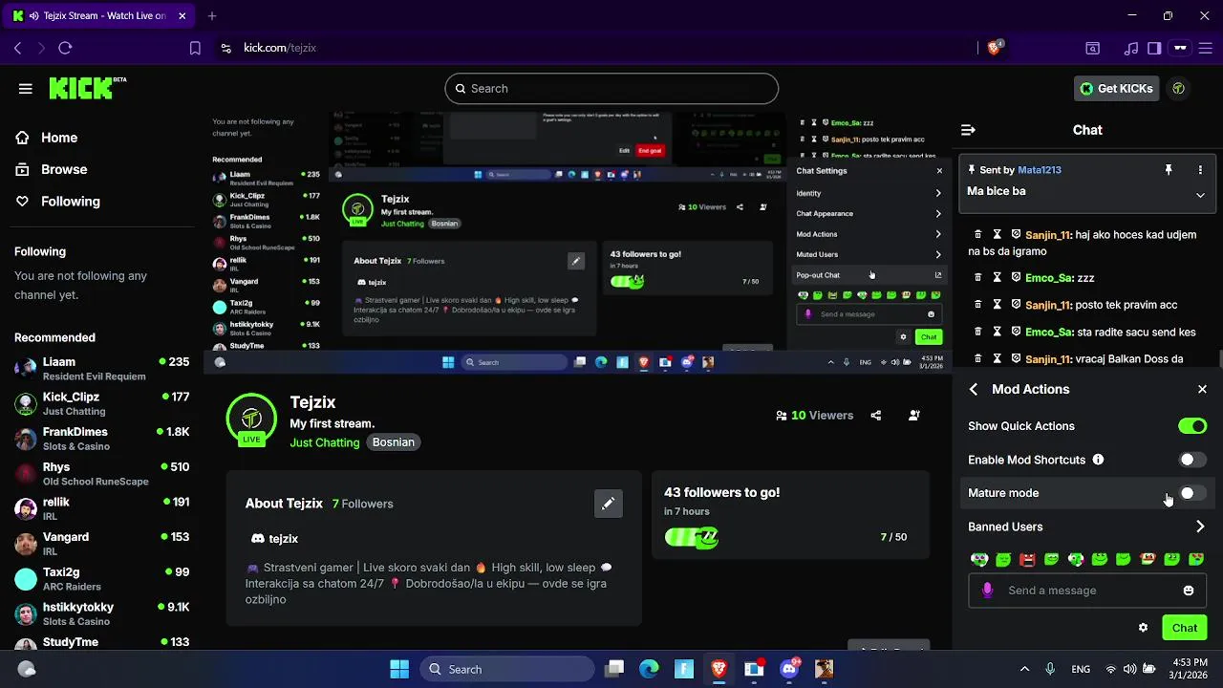The height and width of the screenshot is (688, 1223).
Task: Click the Mod Shortcuts info icon
Action: point(1098,460)
